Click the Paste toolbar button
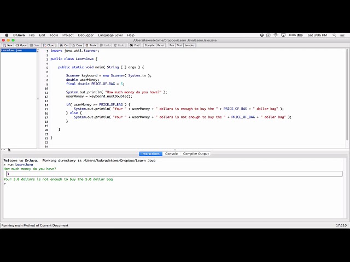This screenshot has width=350, height=262. 91,45
